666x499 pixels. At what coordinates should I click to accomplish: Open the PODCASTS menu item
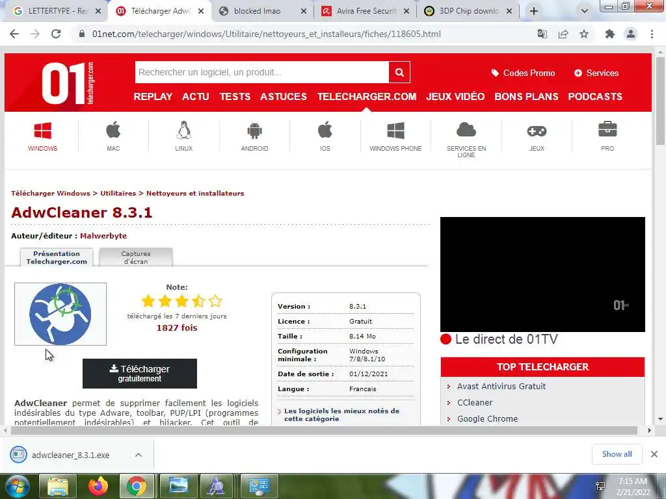(x=595, y=96)
